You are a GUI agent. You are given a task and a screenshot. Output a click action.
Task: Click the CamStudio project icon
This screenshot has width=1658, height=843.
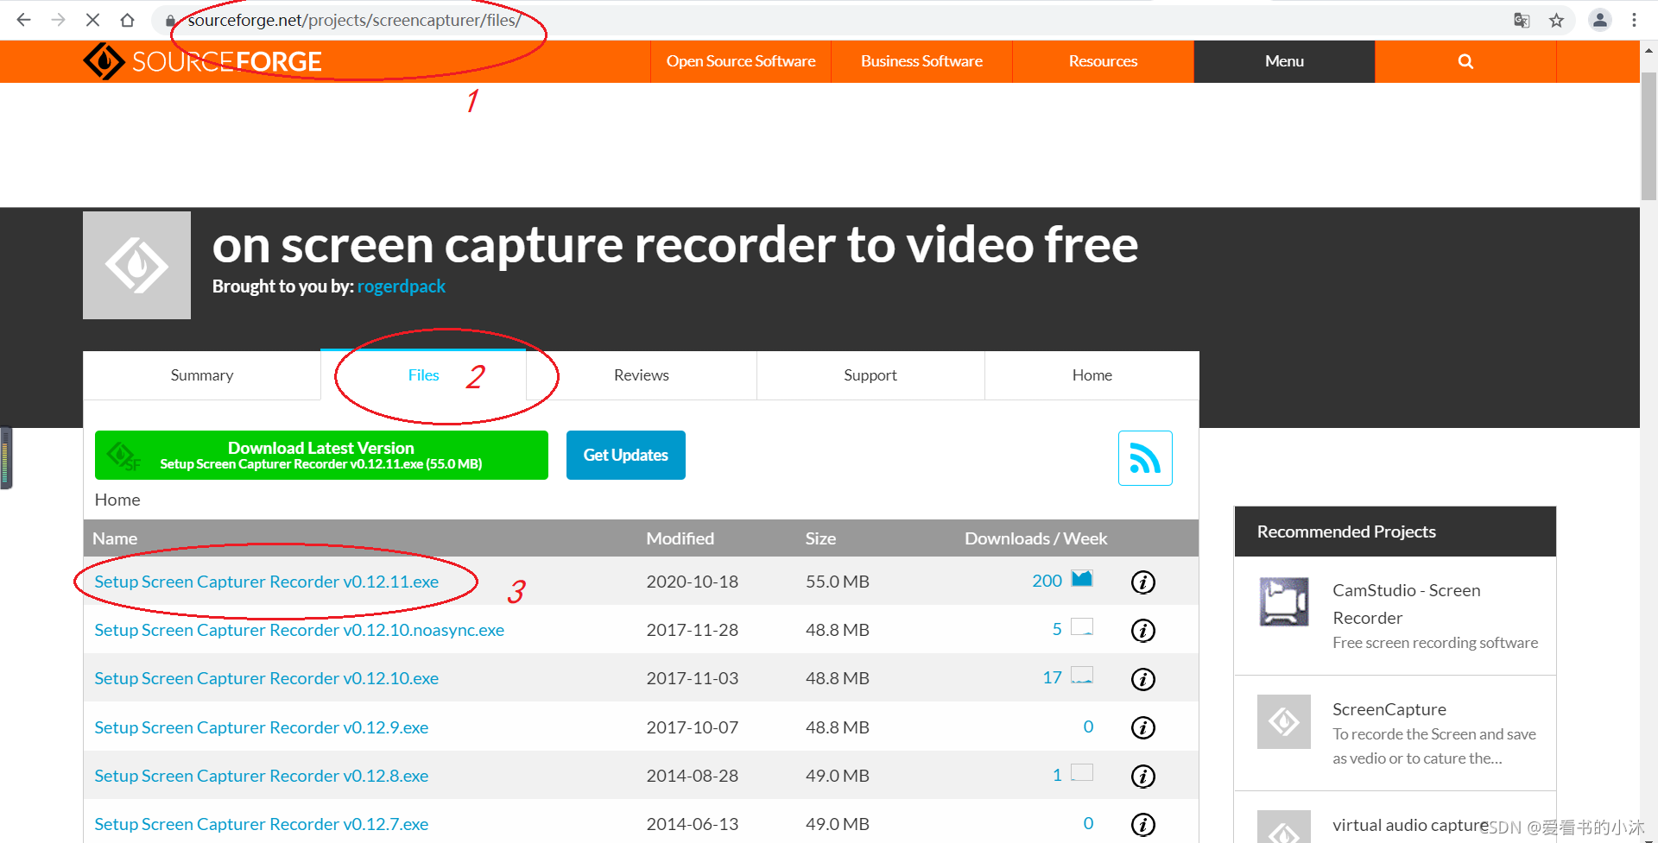[1284, 602]
